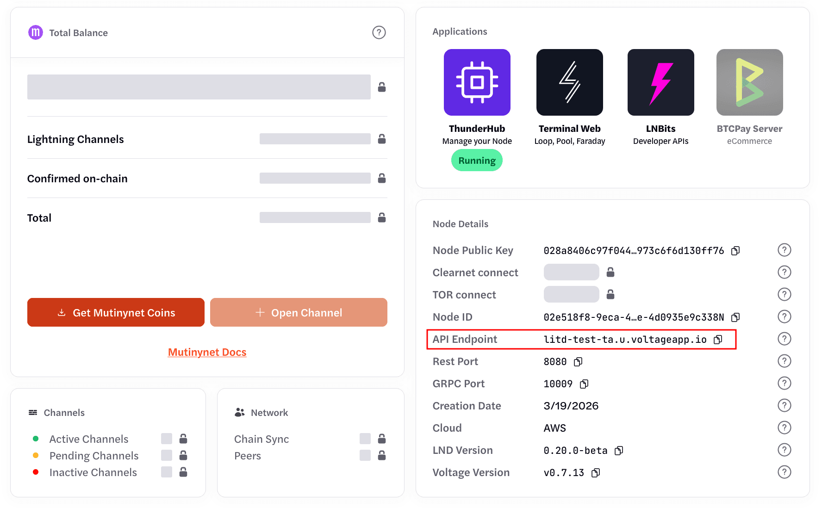Show help for Node ID

pyautogui.click(x=784, y=317)
